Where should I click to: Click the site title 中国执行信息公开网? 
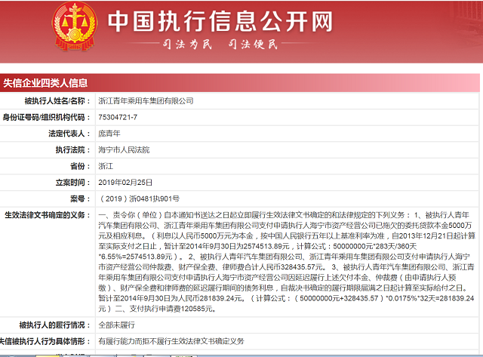[220, 22]
